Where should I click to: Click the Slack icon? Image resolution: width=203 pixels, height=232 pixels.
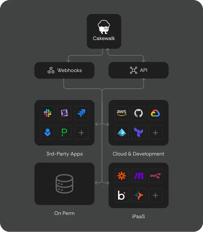pos(48,113)
